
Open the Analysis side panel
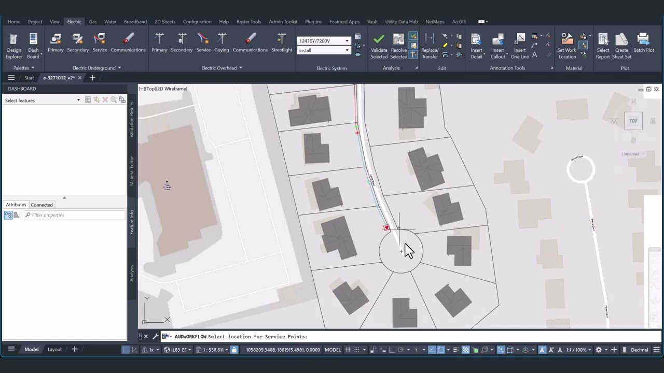(x=132, y=273)
